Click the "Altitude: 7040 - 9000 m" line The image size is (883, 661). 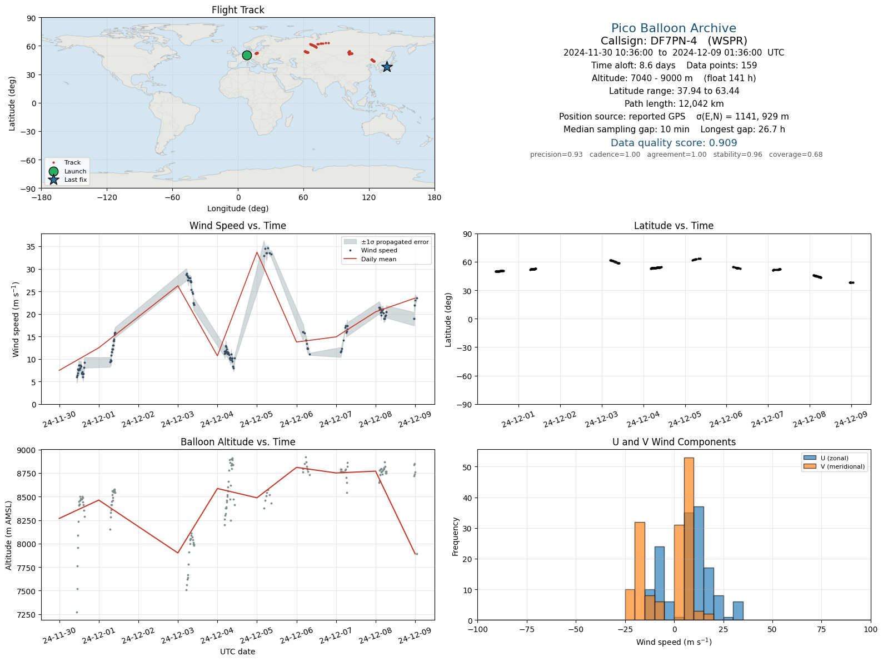[674, 78]
